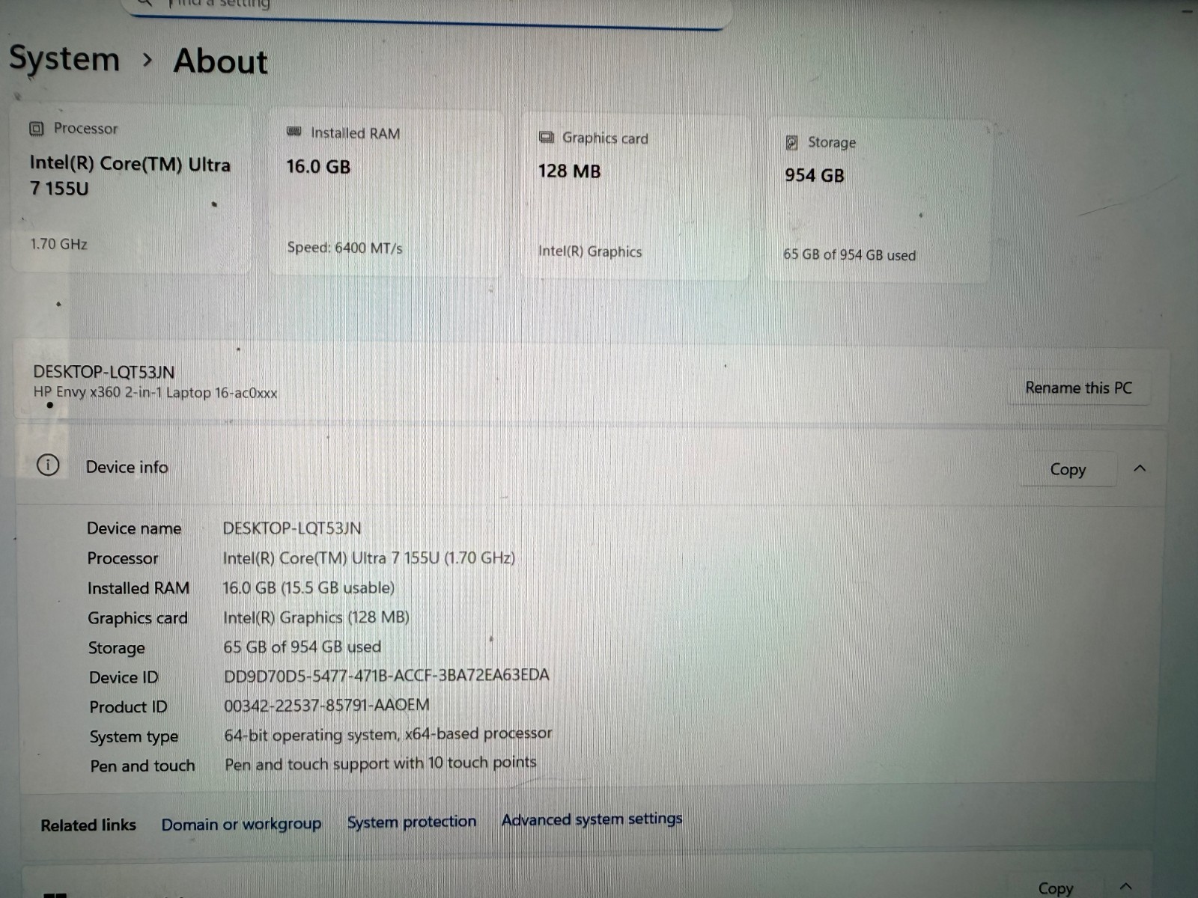1198x898 pixels.
Task: Copy the Device info details
Action: (1068, 470)
